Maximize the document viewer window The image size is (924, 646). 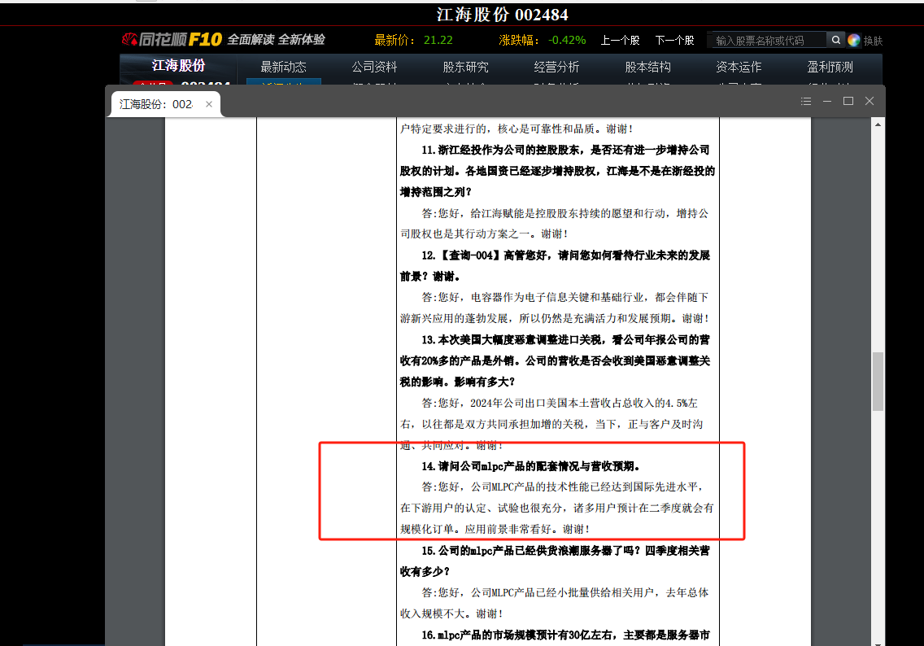[848, 102]
